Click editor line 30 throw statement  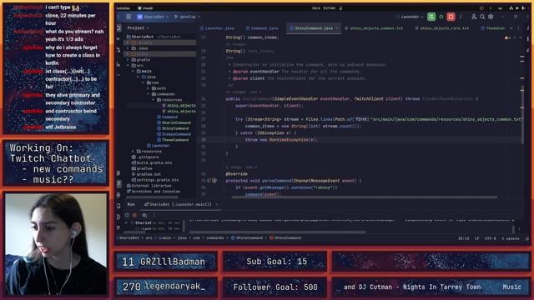(x=280, y=140)
